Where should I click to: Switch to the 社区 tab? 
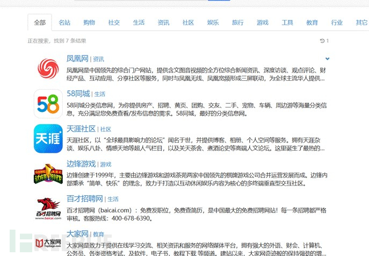188,23
